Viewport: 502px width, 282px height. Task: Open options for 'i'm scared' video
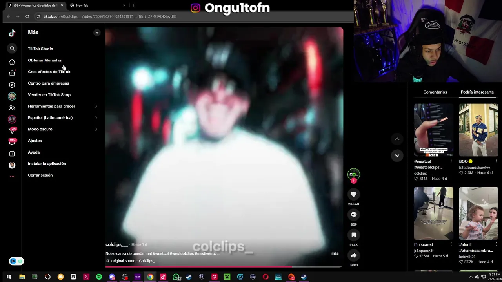(451, 244)
